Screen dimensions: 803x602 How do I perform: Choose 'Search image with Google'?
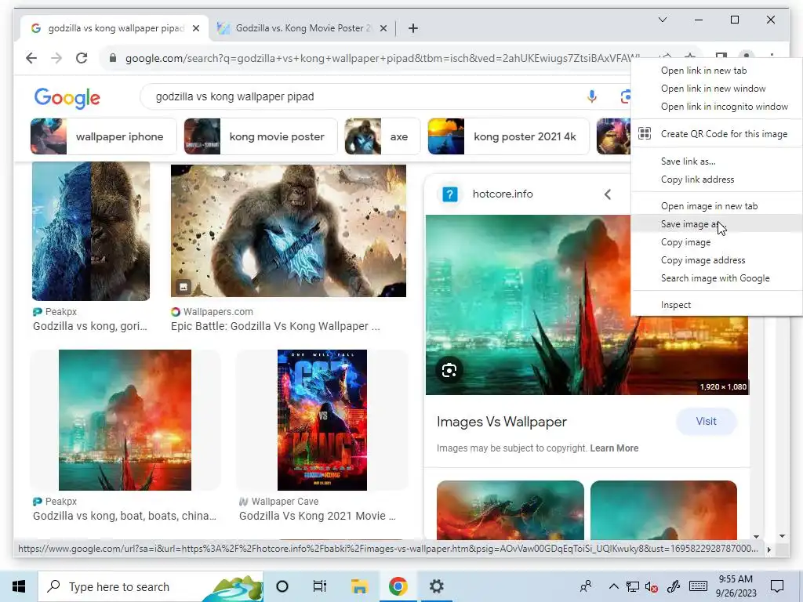717,278
